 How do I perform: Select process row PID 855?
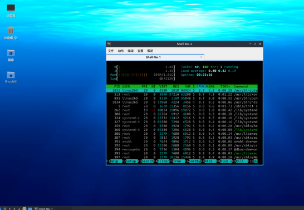pos(182,98)
